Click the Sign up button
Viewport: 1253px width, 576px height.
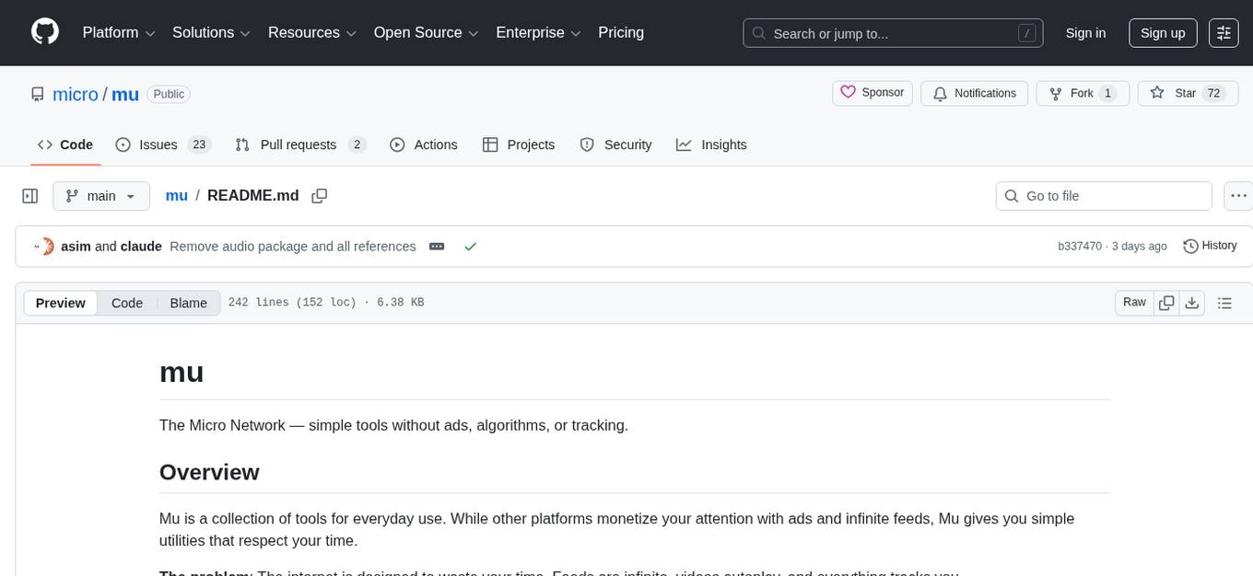(1162, 33)
